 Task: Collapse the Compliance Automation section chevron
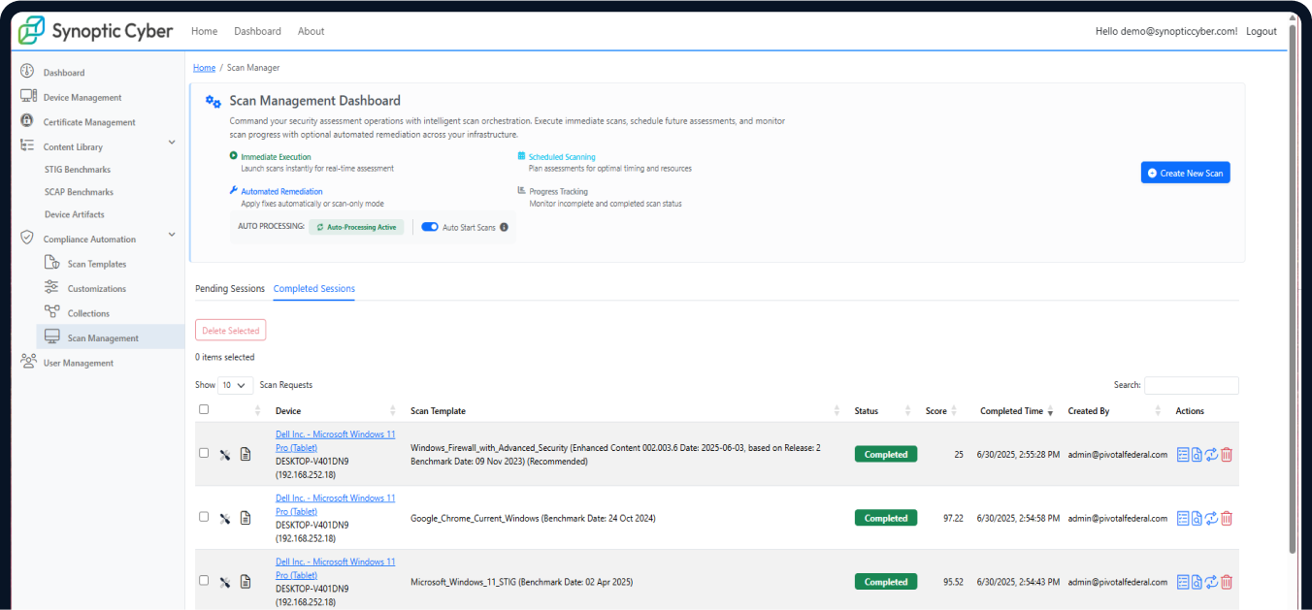pos(172,235)
